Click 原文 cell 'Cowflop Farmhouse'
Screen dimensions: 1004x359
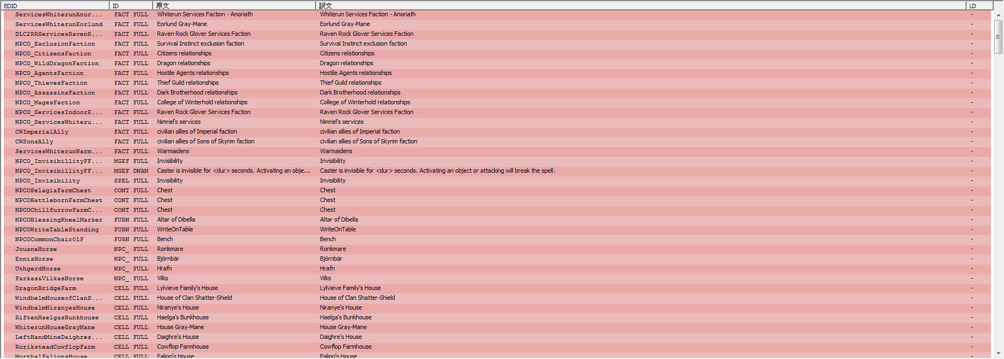tap(182, 347)
